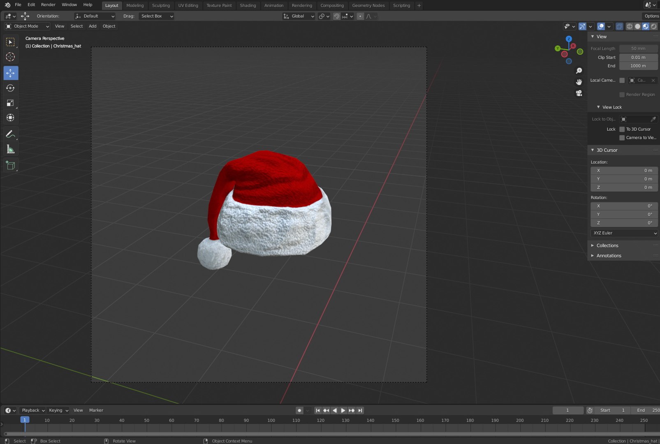Open the Add menu in viewport header

point(93,26)
